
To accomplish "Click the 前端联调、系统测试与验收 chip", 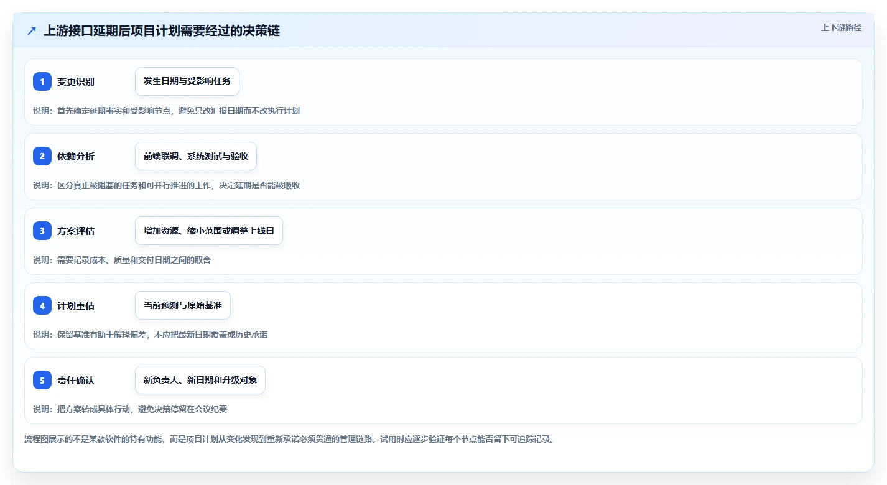I will (x=196, y=156).
